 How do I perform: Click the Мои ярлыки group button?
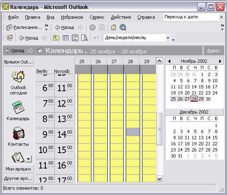tap(18, 169)
